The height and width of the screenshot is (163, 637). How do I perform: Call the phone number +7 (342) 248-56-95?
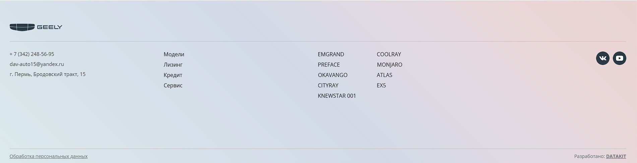click(x=32, y=54)
